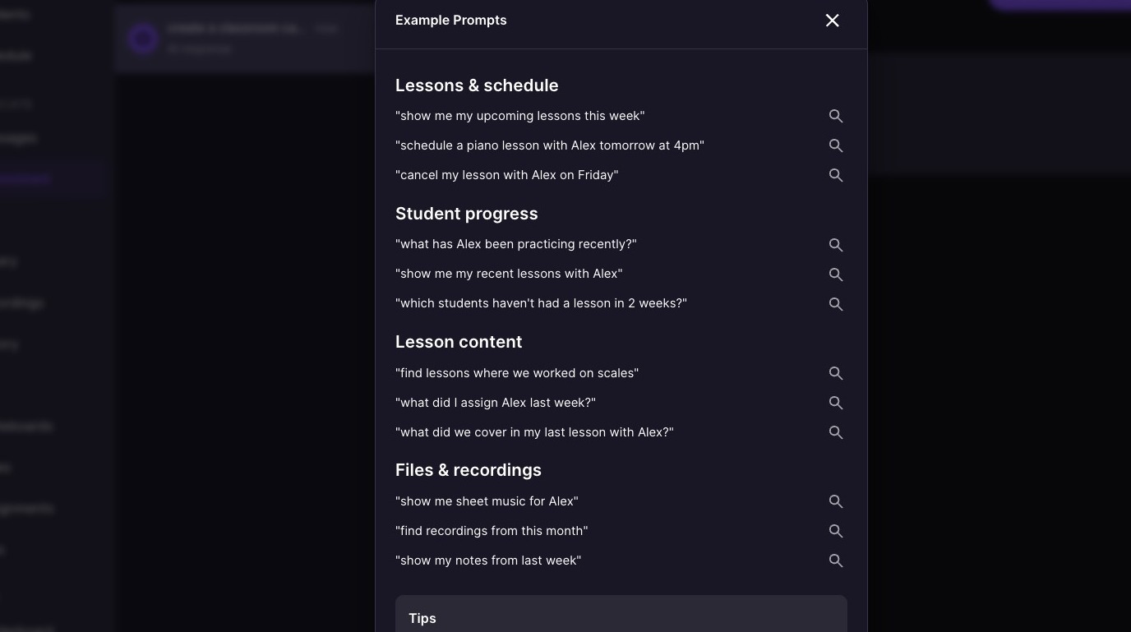Select prompt "show me my upcoming lessons this week"
The image size is (1131, 632).
(519, 116)
